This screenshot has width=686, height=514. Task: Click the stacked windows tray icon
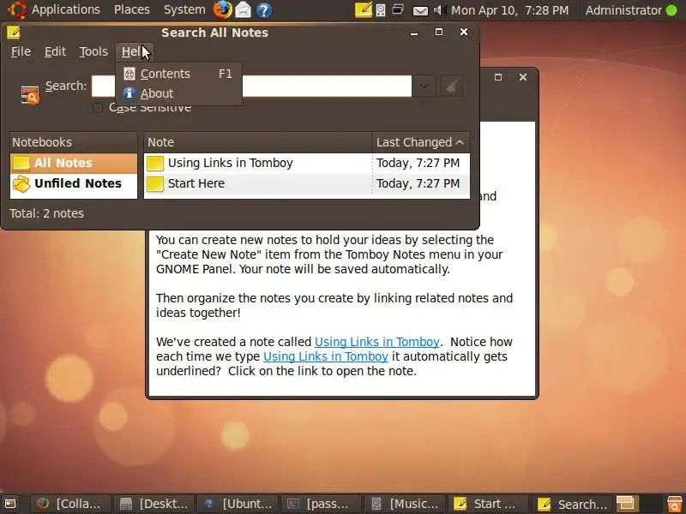398,9
